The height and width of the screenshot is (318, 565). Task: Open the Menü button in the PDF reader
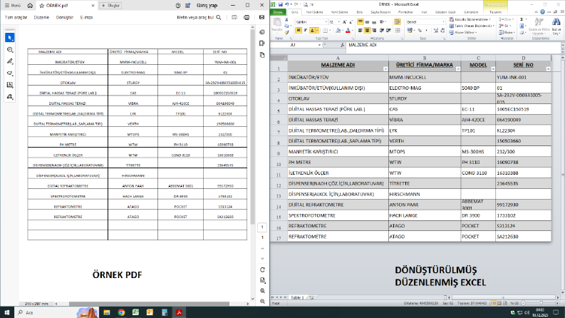click(13, 6)
